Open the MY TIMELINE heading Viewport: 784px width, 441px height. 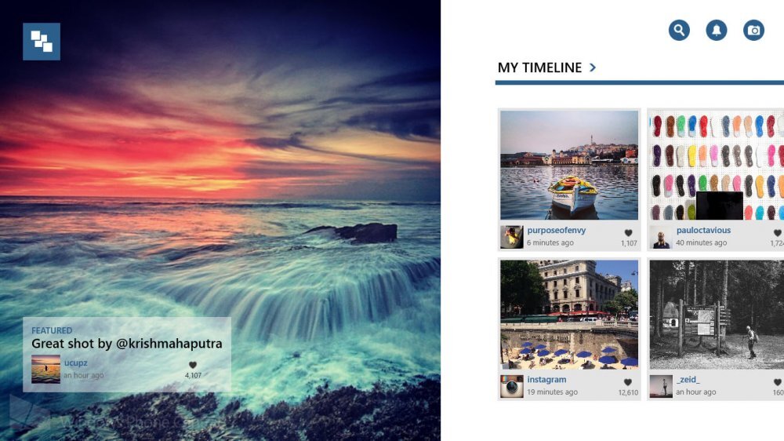(539, 67)
